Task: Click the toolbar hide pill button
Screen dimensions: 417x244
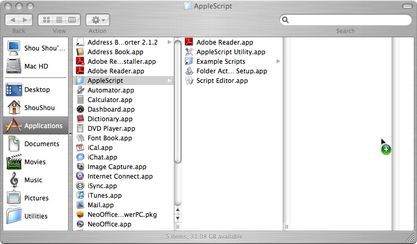Action: pos(407,6)
